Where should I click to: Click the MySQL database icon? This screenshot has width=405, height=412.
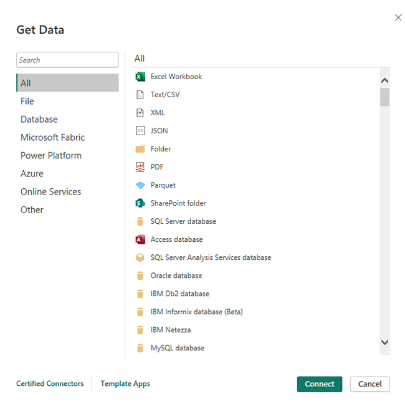[140, 348]
